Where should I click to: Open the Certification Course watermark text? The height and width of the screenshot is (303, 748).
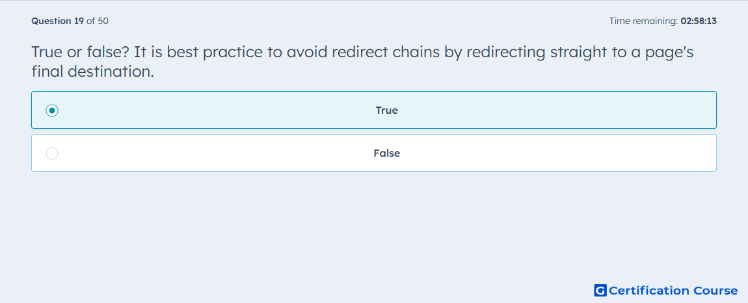[x=673, y=290]
